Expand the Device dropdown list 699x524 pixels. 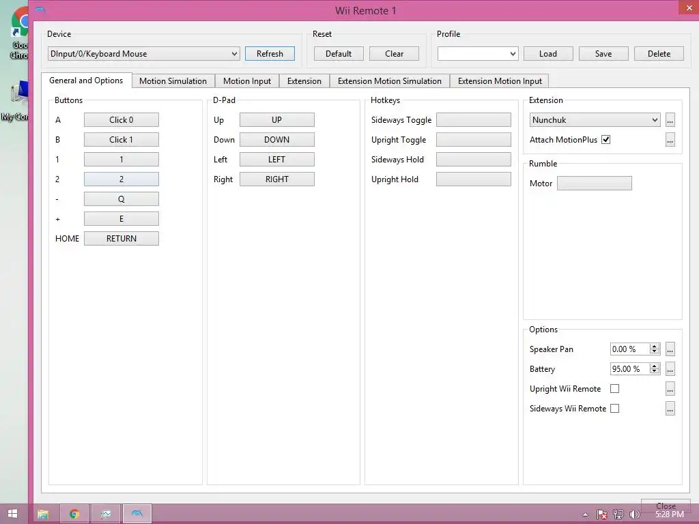143,54
